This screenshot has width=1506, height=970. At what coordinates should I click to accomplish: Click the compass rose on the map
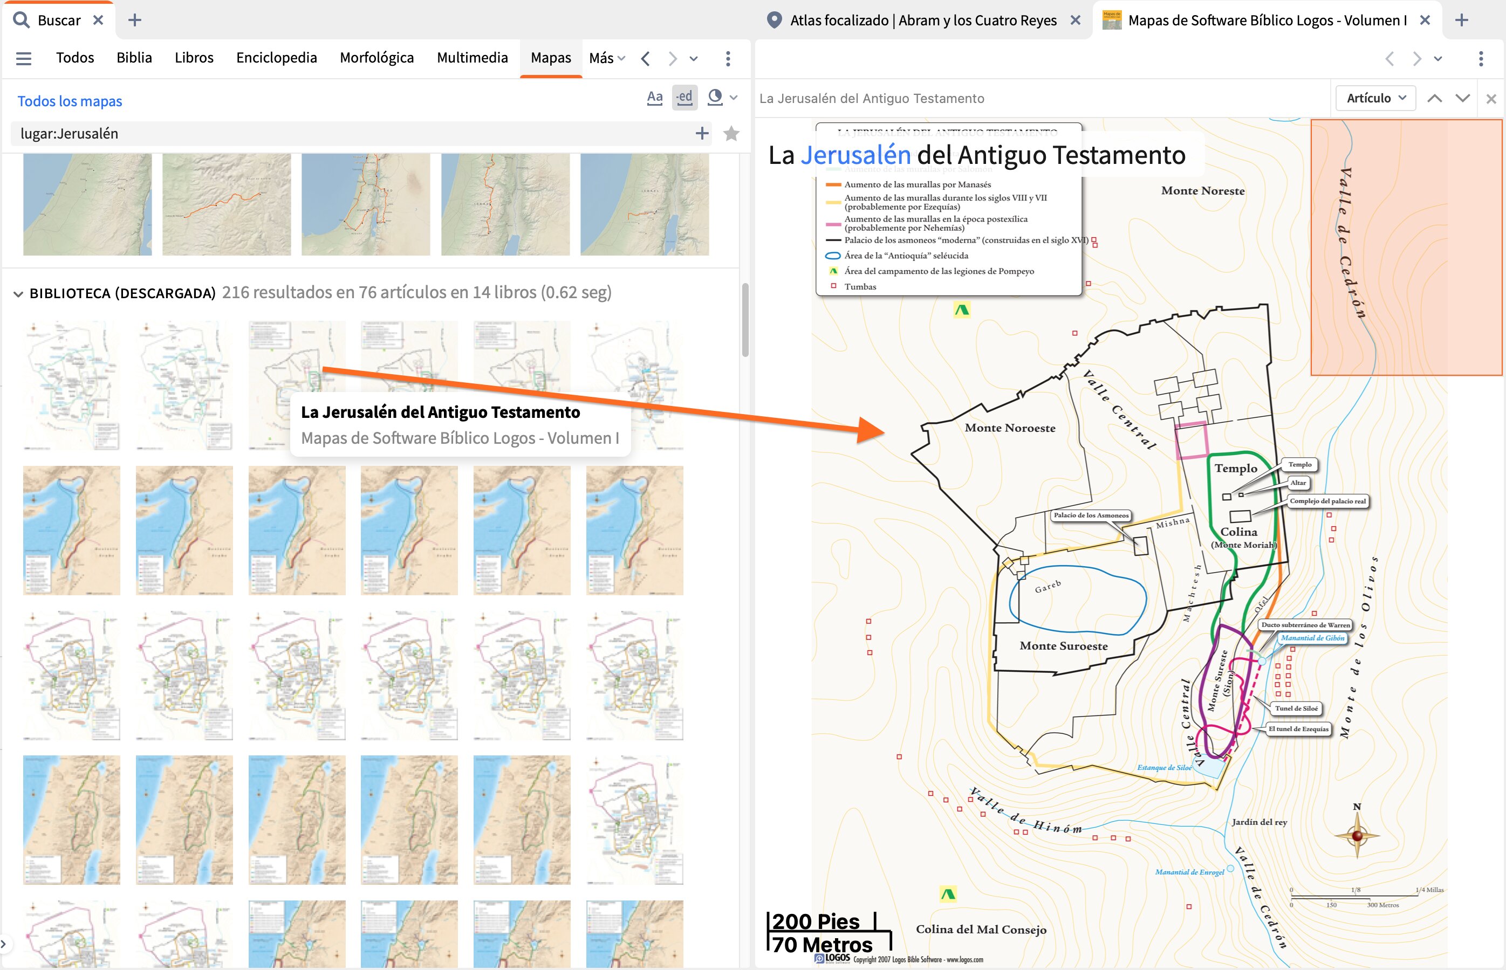[1357, 835]
